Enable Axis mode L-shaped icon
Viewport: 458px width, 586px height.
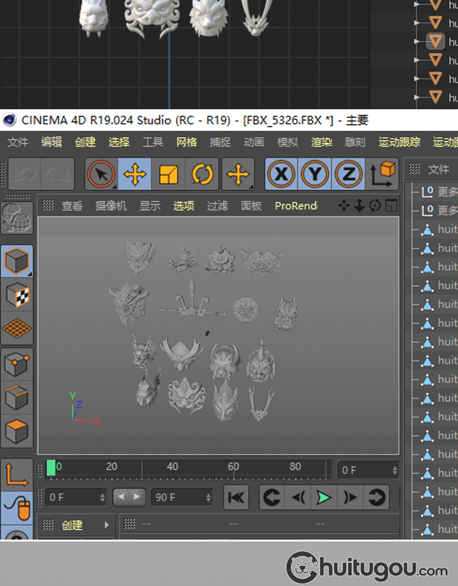(x=17, y=475)
